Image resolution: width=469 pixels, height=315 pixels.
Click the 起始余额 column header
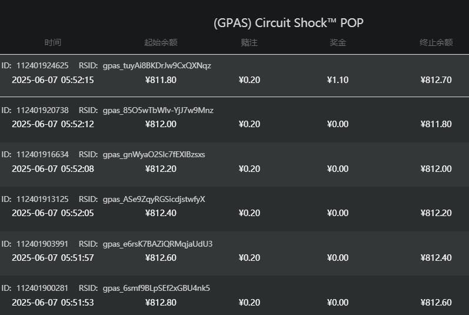(161, 42)
